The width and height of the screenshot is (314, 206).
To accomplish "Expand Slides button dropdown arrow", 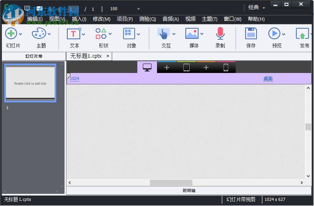I will pos(20,34).
